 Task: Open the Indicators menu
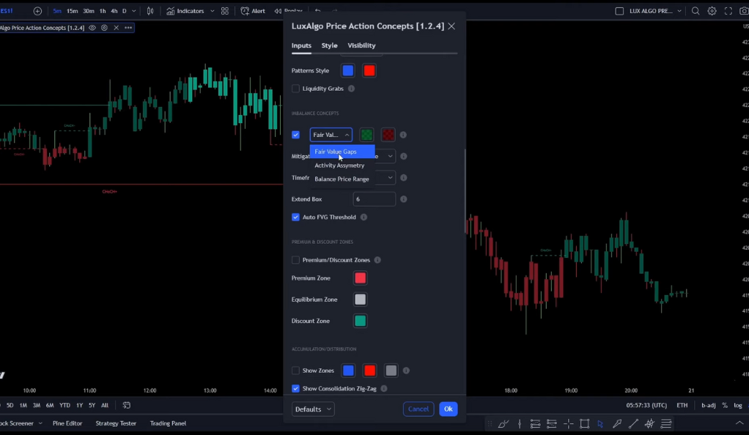tap(185, 11)
